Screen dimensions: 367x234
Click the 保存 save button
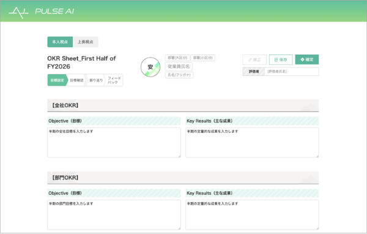pyautogui.click(x=281, y=60)
